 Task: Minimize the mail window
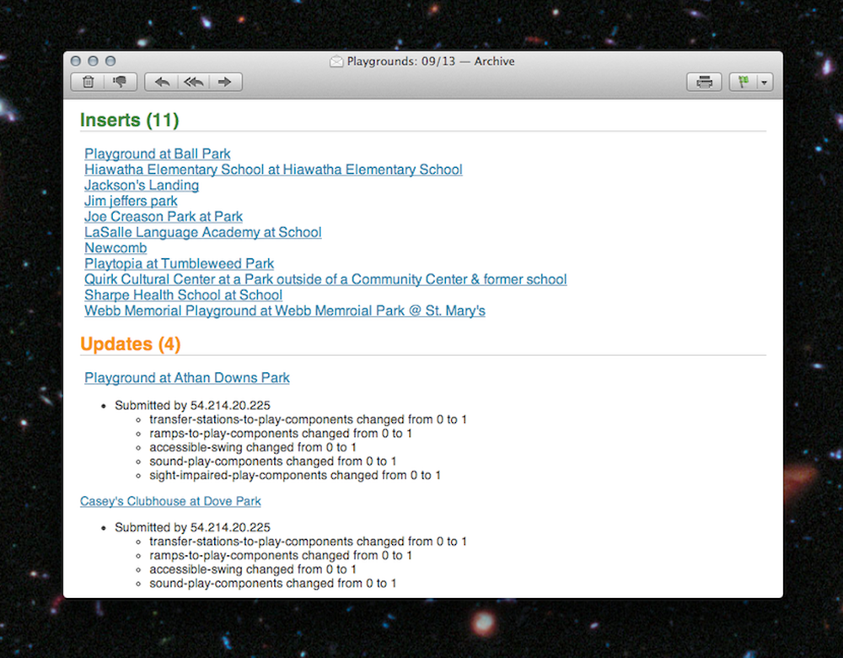(x=93, y=61)
